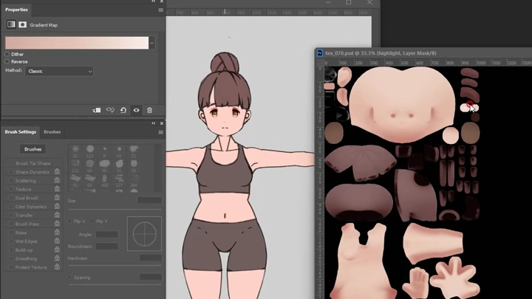Image resolution: width=532 pixels, height=299 pixels.
Task: Click the lock icon beside Scattering
Action: pyautogui.click(x=57, y=180)
